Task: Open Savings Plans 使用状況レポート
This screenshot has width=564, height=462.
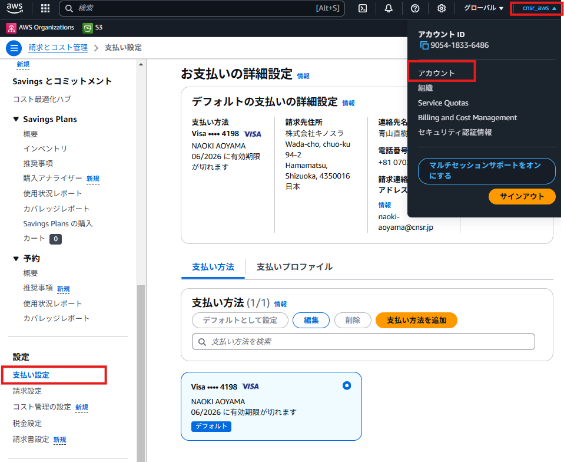Action: click(52, 194)
